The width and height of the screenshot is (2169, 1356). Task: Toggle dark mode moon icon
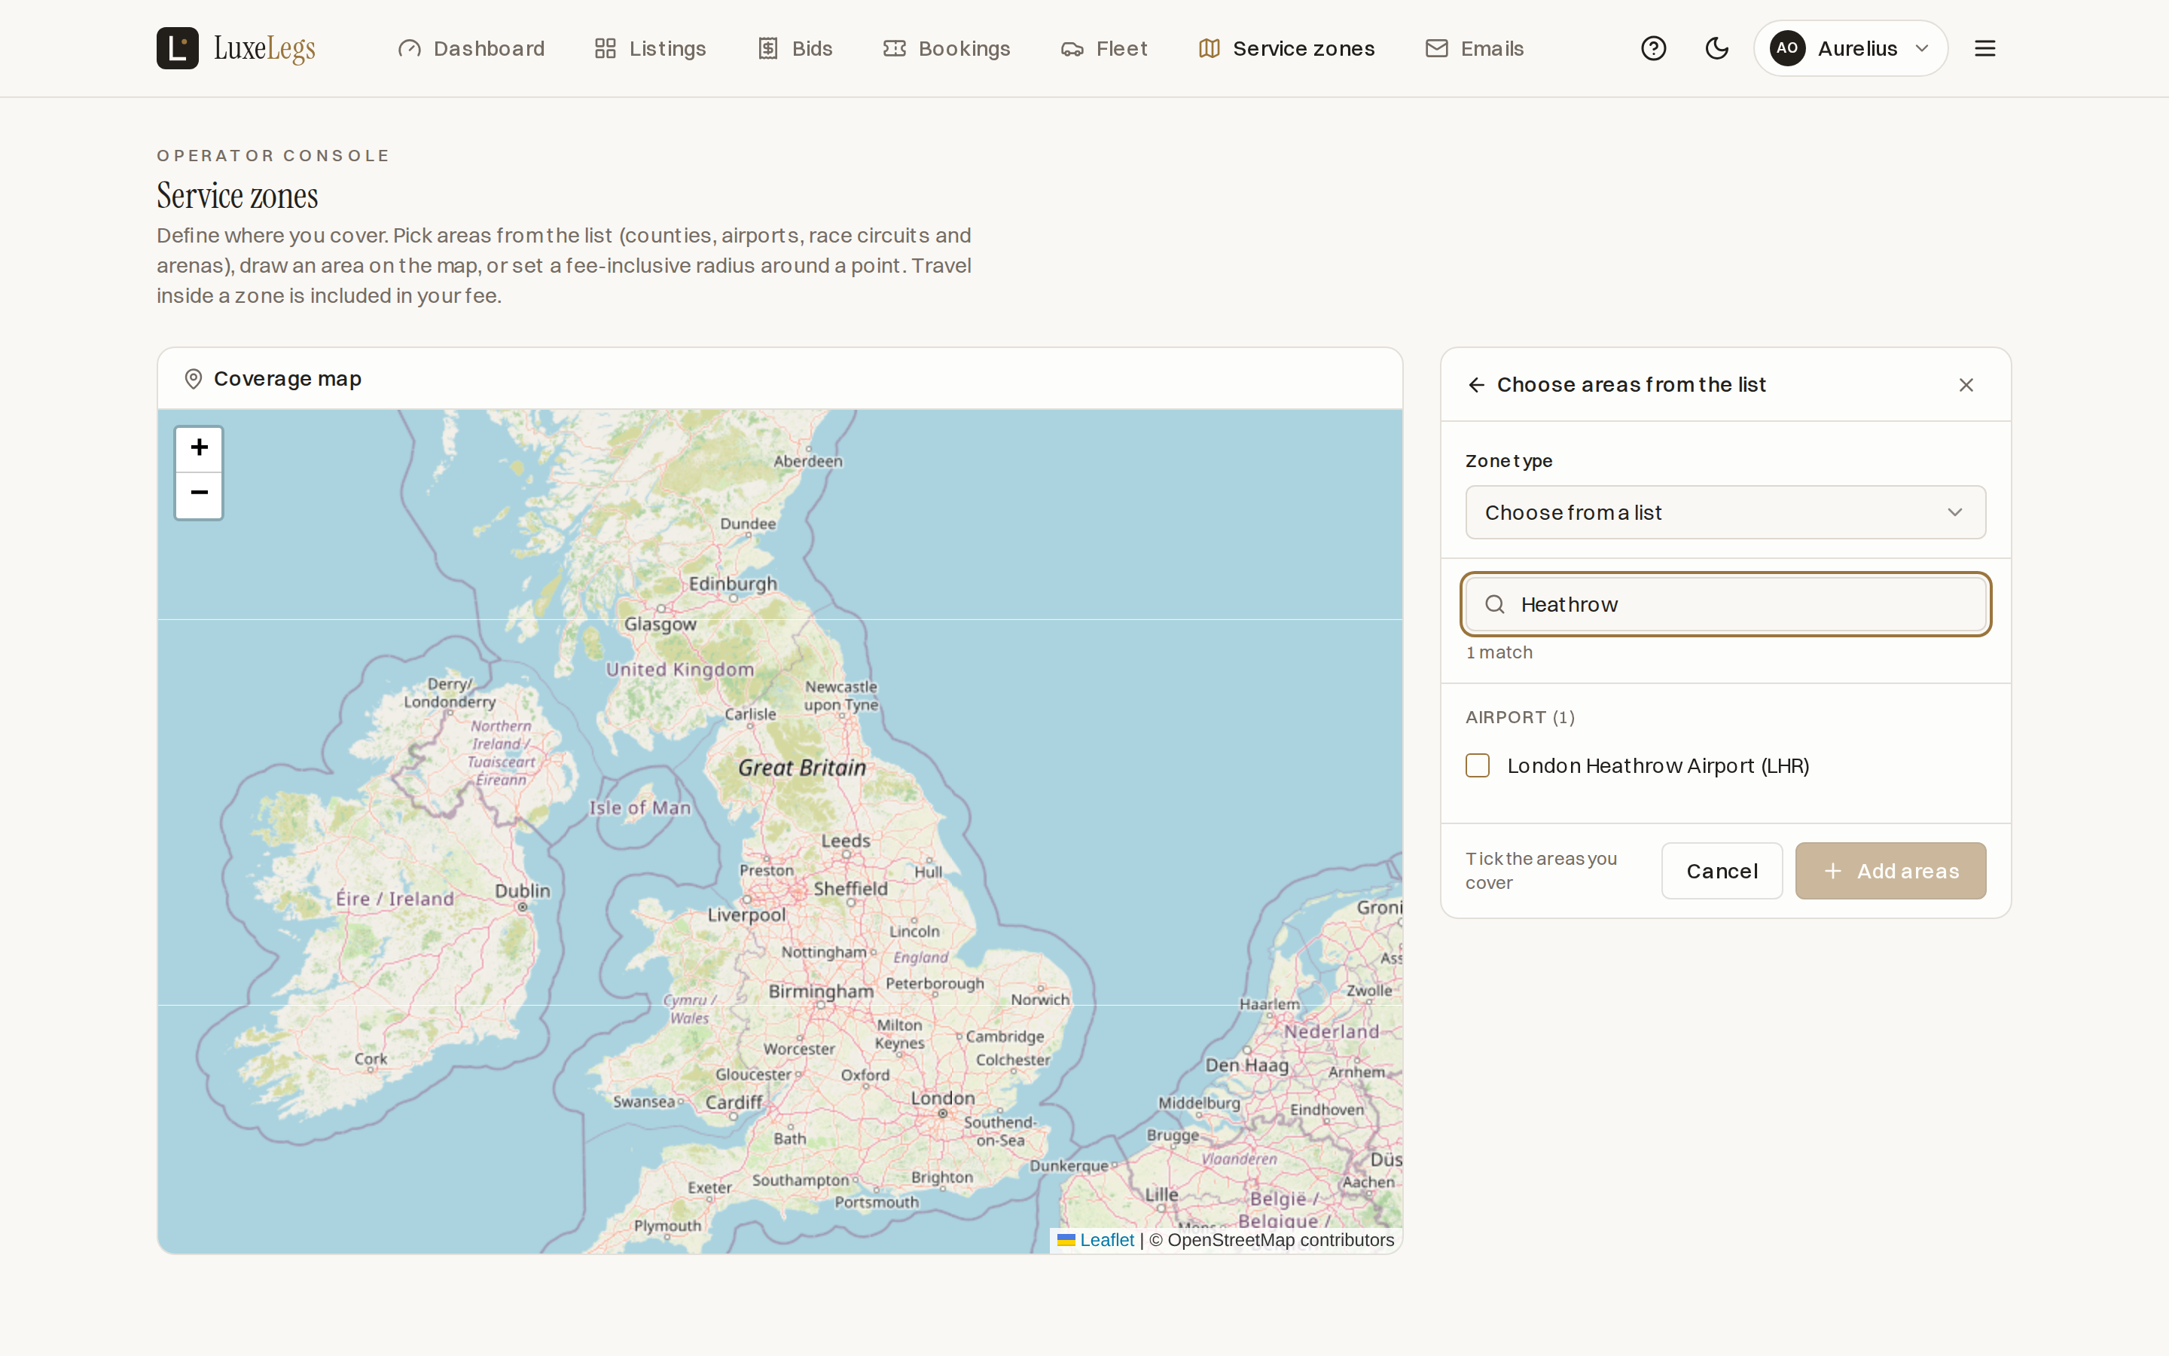[x=1716, y=48]
